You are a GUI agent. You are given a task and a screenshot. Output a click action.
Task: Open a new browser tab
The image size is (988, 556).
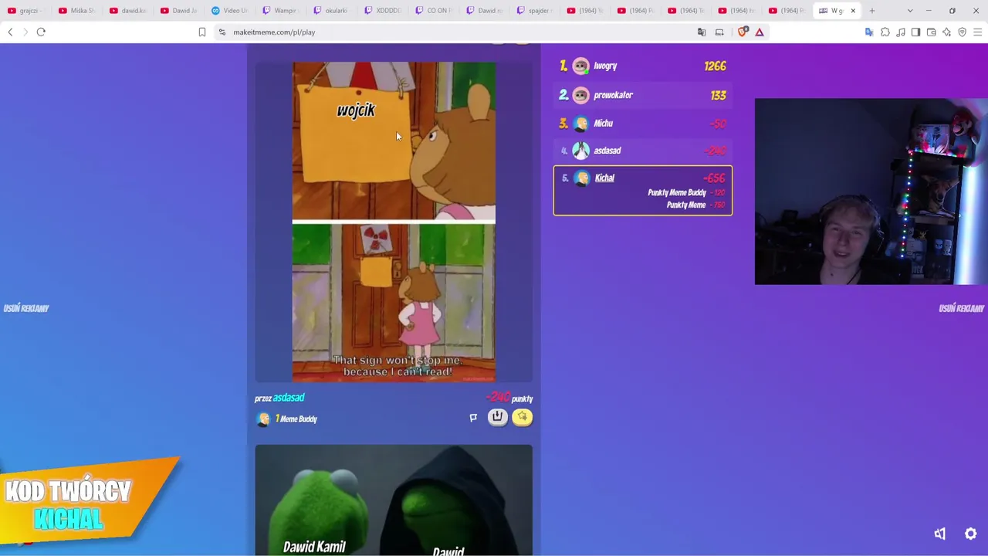(x=872, y=11)
